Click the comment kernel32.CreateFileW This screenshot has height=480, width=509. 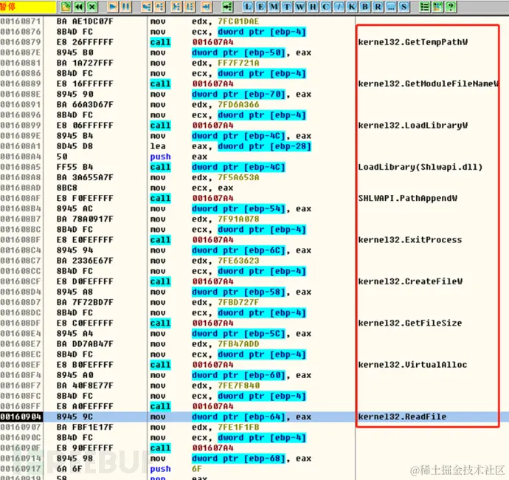point(410,281)
